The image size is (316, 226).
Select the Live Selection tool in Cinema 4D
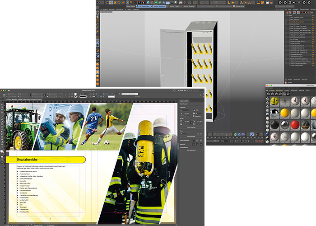[107, 3]
